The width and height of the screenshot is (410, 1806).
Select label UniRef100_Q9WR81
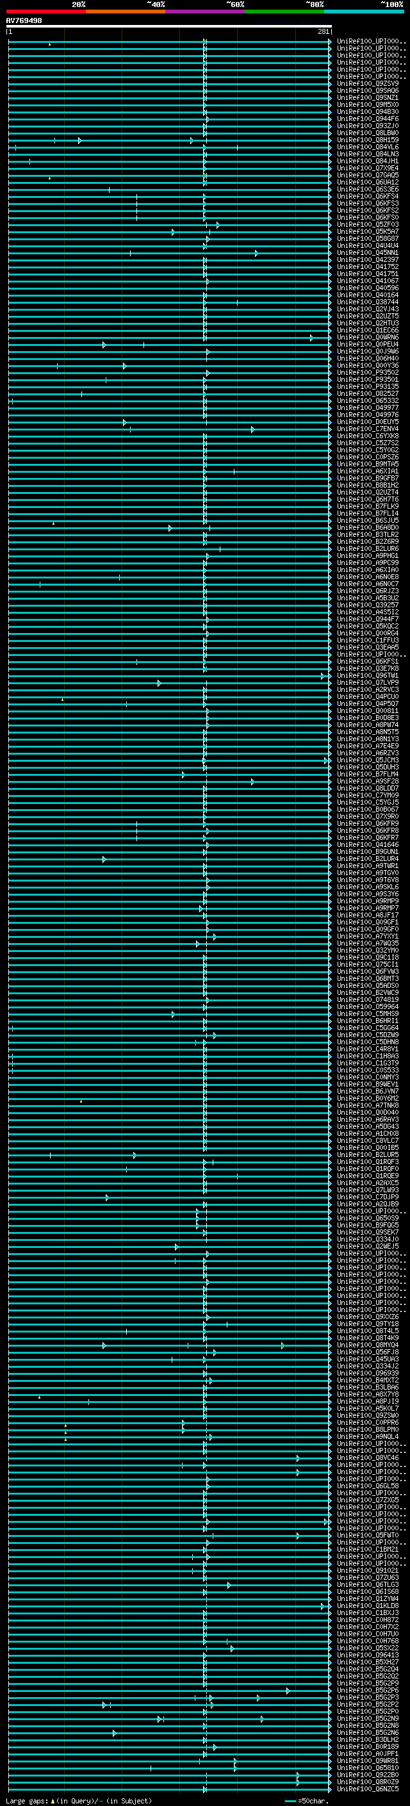[368, 1761]
